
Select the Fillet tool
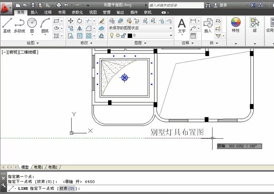click(88, 28)
